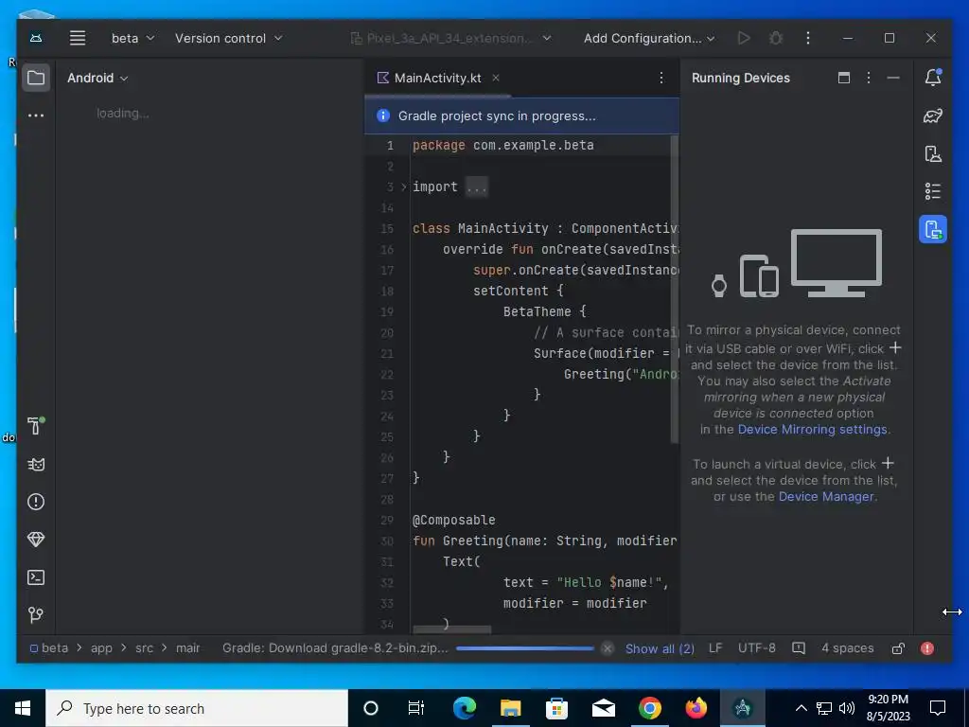This screenshot has height=727, width=969.
Task: Click the editor vertical scrollbar
Action: 674,289
